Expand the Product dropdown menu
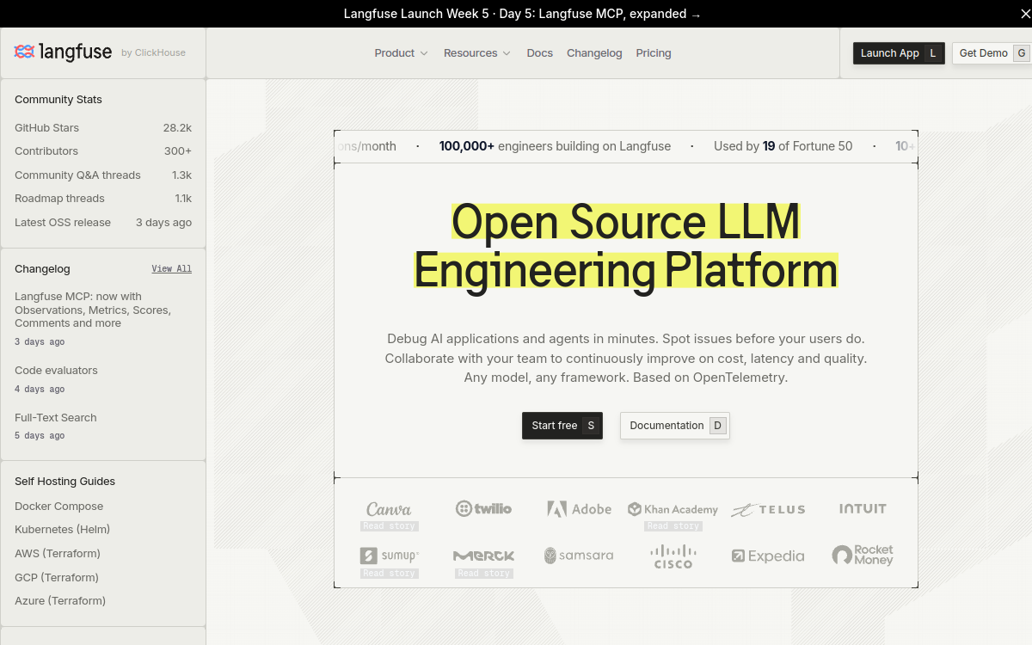Image resolution: width=1032 pixels, height=645 pixels. click(401, 53)
